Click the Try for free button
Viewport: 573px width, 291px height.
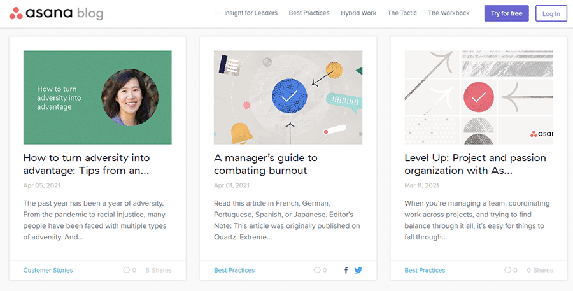click(507, 13)
